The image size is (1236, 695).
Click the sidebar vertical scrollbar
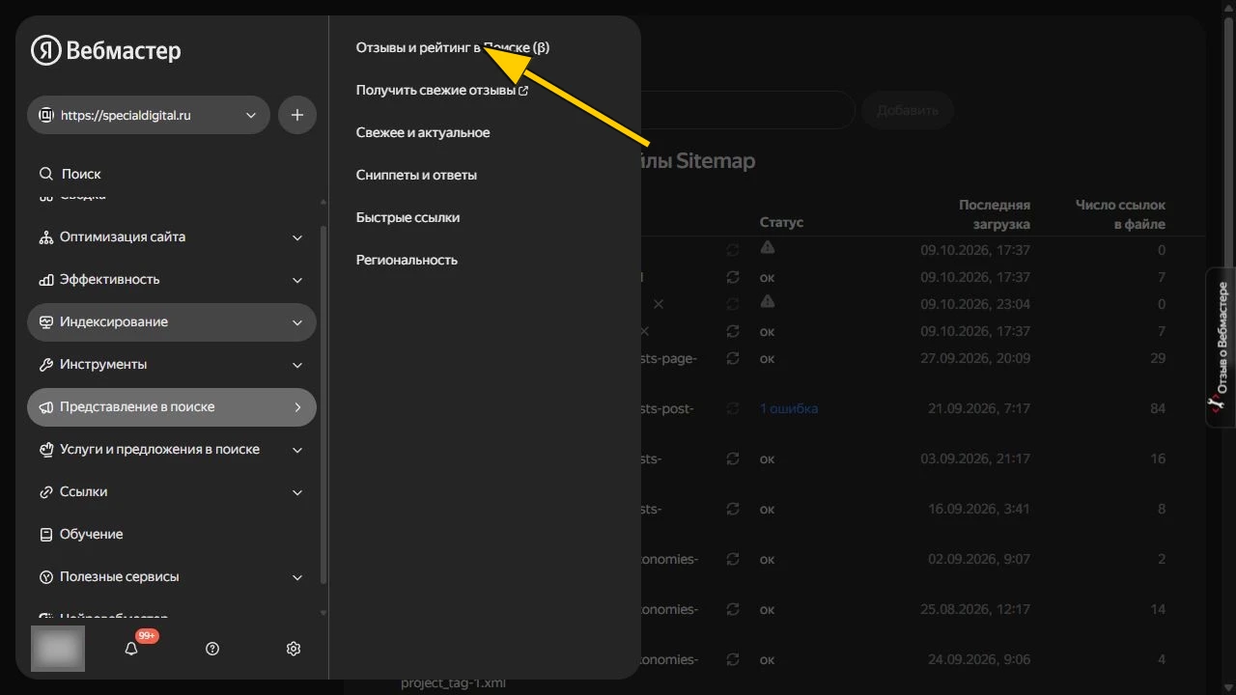click(x=323, y=405)
